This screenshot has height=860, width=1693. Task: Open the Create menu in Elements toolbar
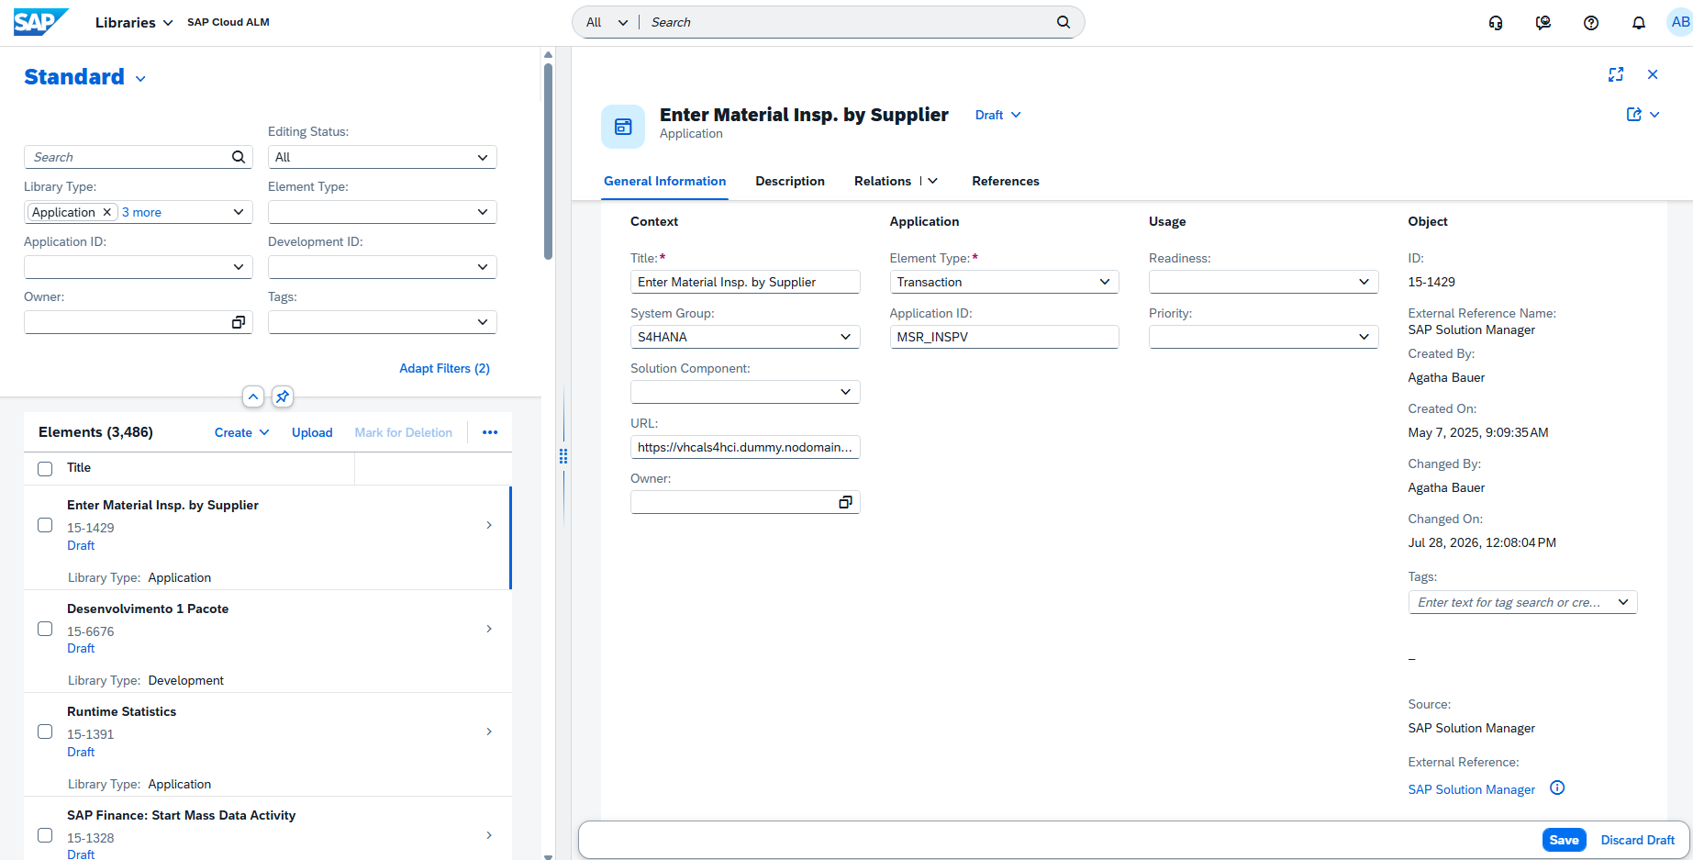coord(242,432)
